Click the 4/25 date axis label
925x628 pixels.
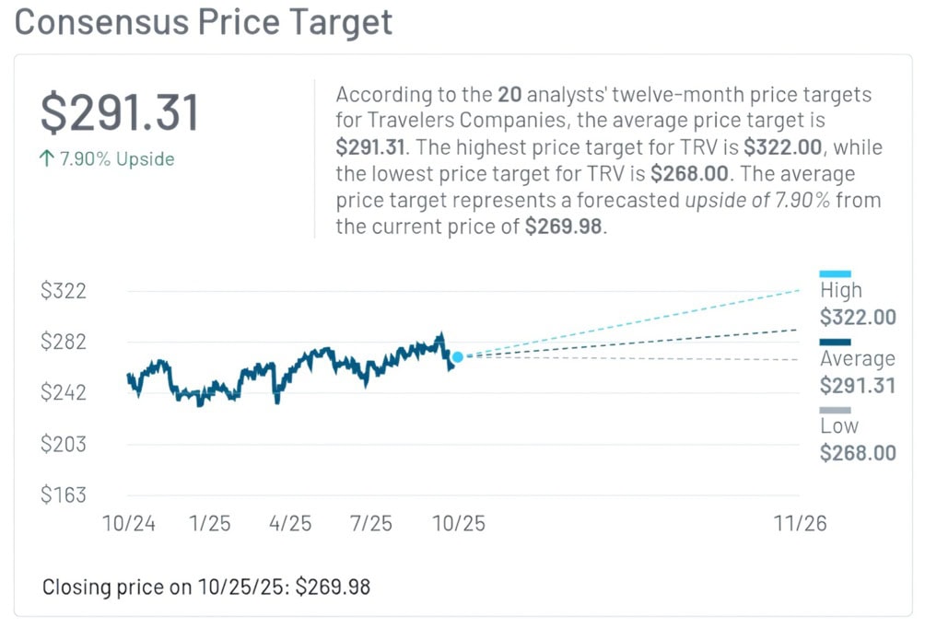289,524
